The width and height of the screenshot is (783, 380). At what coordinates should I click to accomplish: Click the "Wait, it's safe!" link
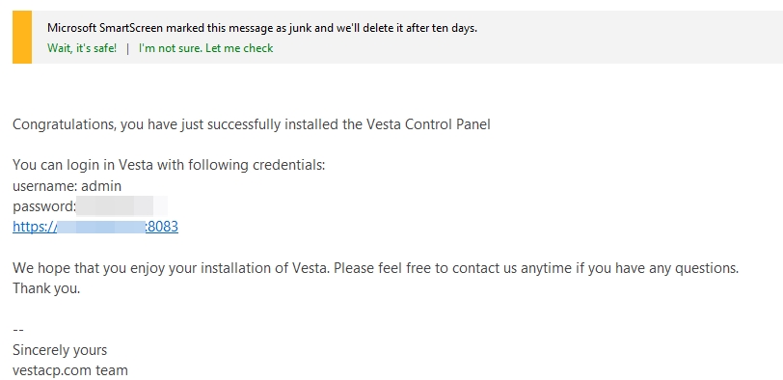pyautogui.click(x=82, y=48)
